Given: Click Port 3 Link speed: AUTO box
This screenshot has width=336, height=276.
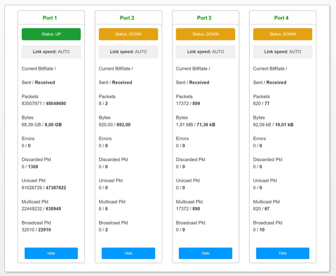Looking at the screenshot, I should (x=206, y=52).
